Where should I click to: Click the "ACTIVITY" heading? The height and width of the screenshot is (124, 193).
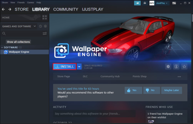click(x=60, y=107)
